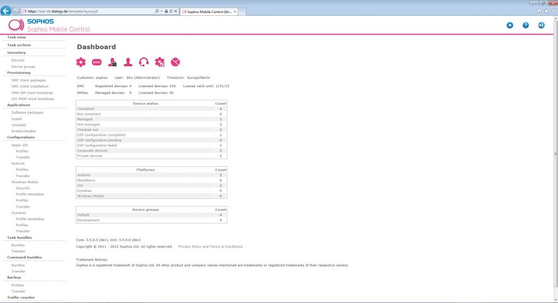Open browser favorites star icon
This screenshot has width=558, height=303.
click(546, 11)
